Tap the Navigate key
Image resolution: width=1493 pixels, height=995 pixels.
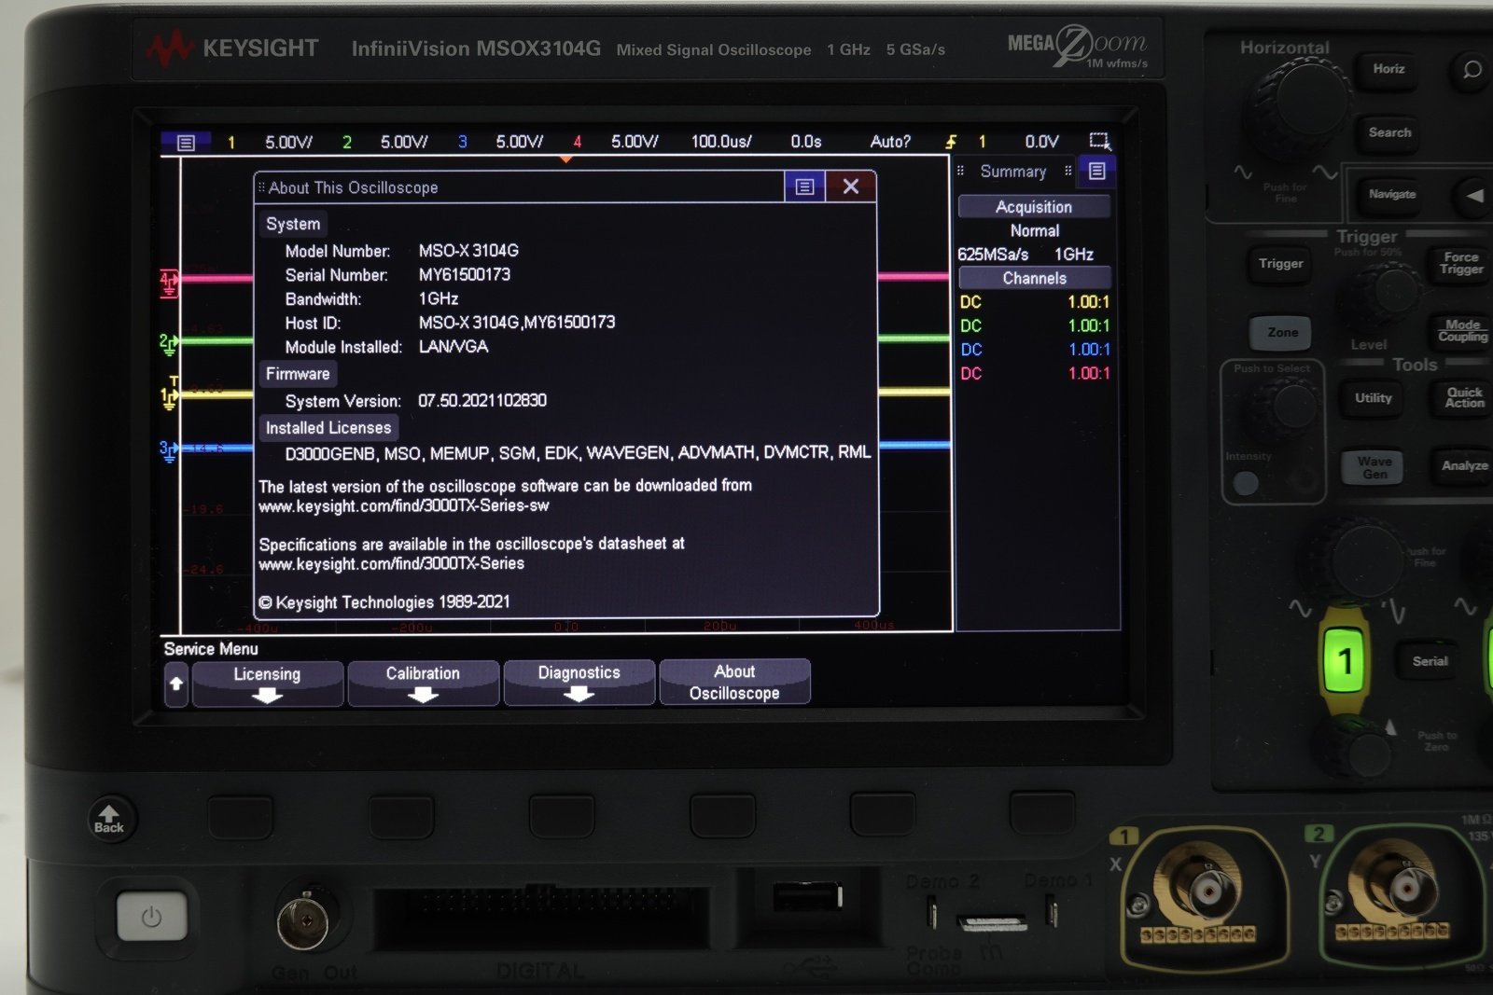pyautogui.click(x=1392, y=195)
